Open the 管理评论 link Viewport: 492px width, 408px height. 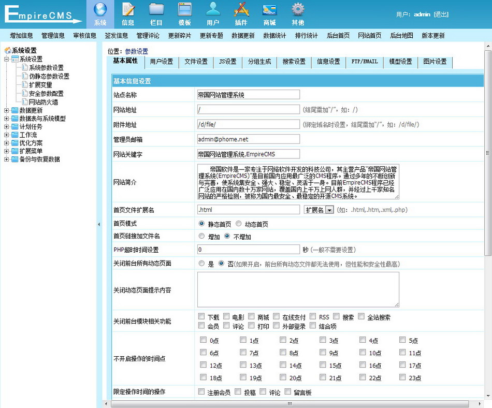(x=148, y=35)
